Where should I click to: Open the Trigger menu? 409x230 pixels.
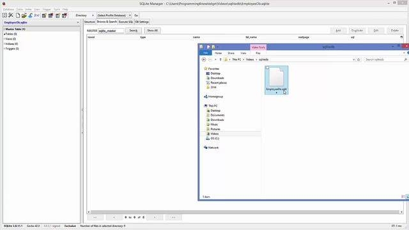coord(47,10)
